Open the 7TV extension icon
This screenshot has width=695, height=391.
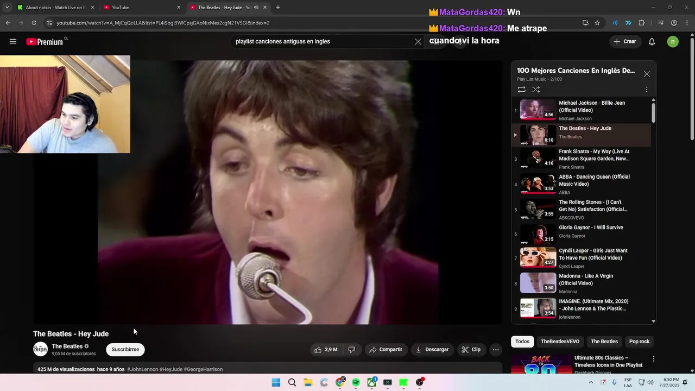628,23
